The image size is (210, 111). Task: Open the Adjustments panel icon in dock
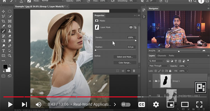tap(144, 17)
